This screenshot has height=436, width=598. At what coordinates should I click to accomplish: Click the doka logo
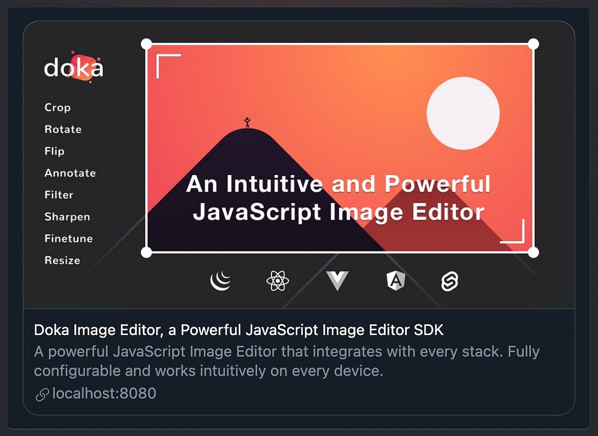[x=74, y=66]
